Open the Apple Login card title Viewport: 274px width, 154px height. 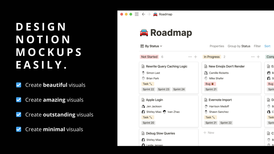[x=154, y=100]
